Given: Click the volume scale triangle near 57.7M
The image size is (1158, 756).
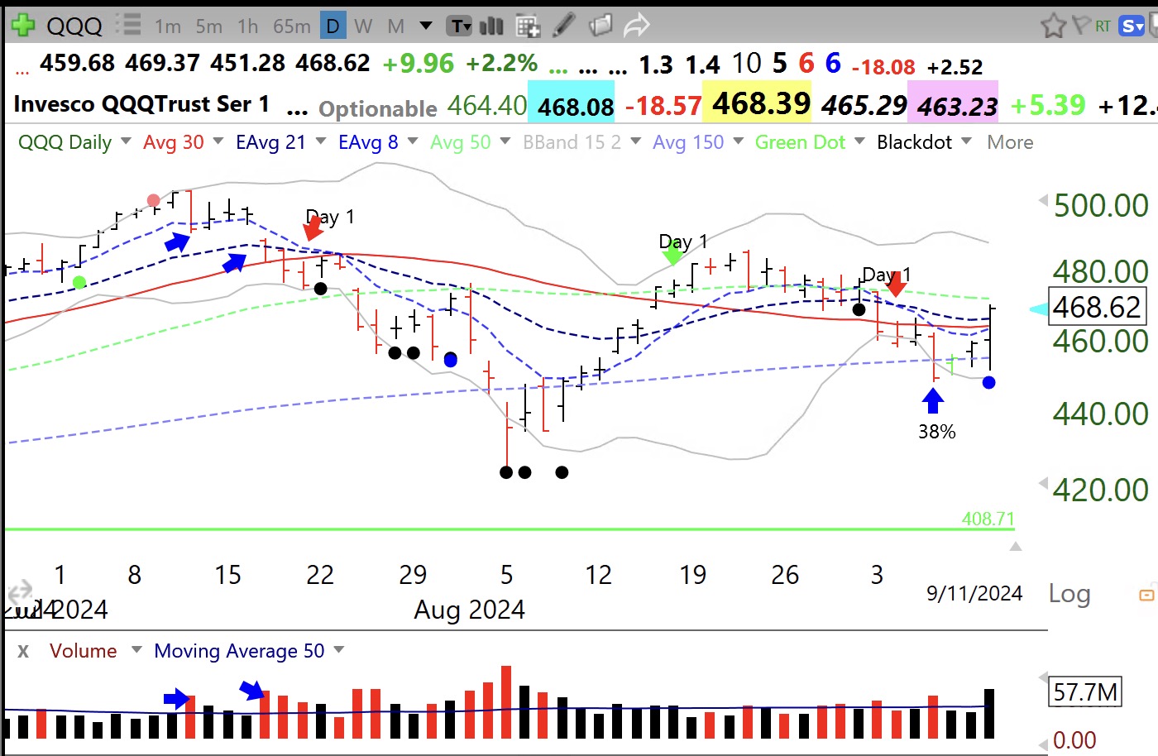Looking at the screenshot, I should 1043,678.
